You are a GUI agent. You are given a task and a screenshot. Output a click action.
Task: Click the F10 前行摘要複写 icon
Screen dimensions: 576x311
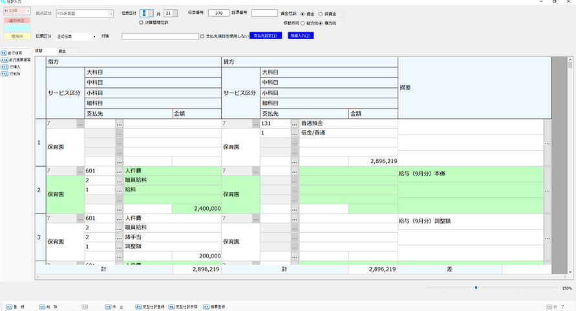[x=5, y=60]
